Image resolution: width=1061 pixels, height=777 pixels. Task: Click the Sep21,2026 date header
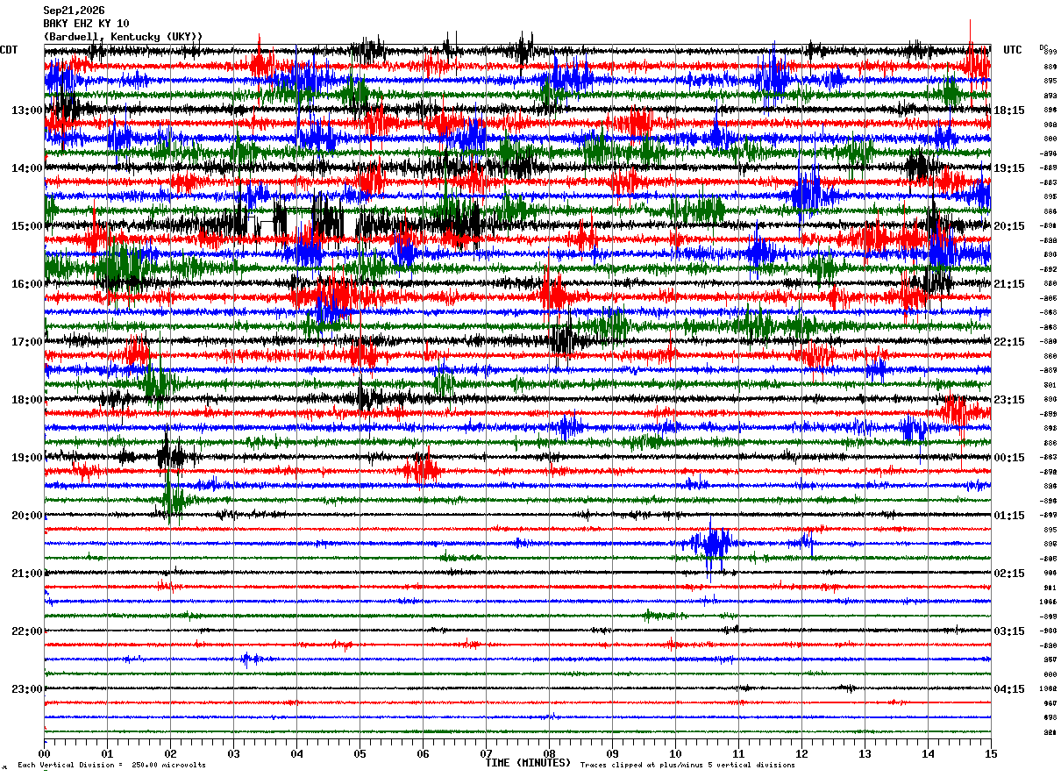tap(74, 11)
